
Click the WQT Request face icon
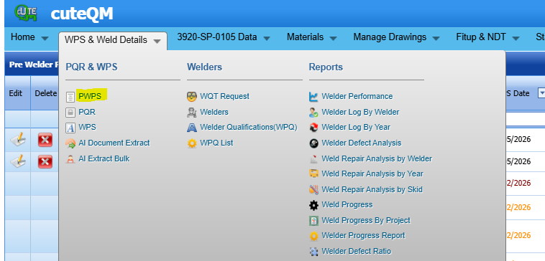[x=192, y=97]
